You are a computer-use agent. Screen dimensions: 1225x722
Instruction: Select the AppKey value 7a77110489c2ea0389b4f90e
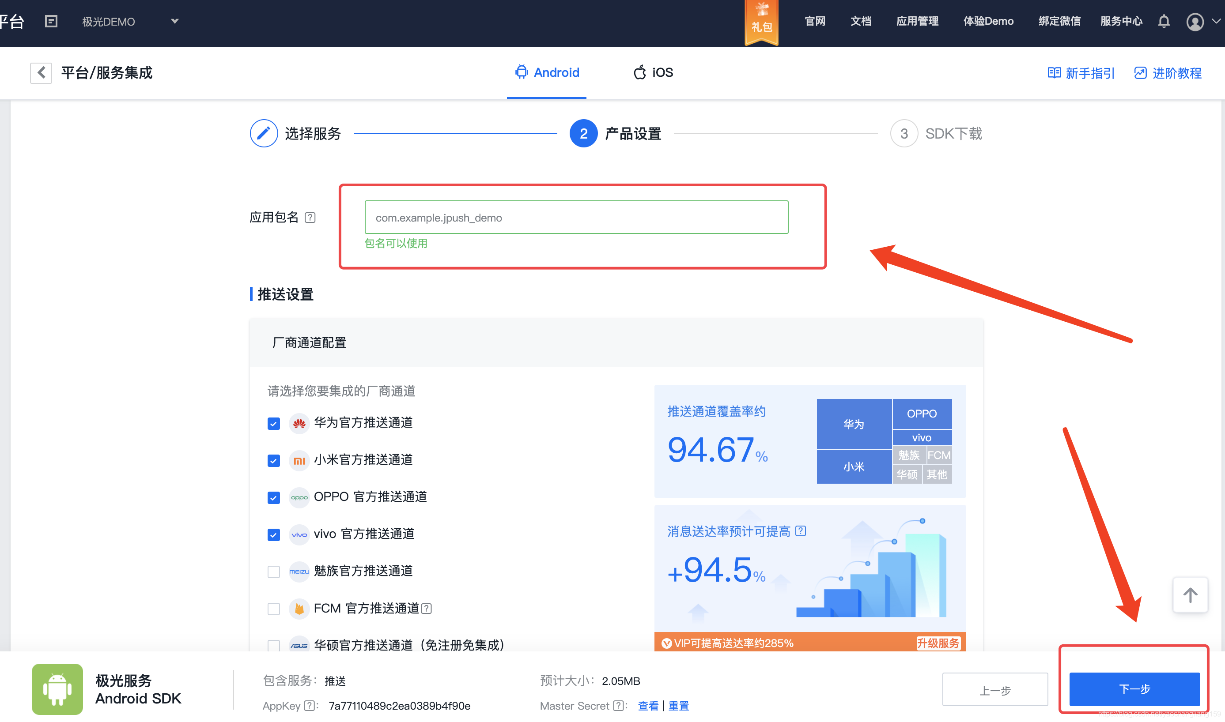point(399,706)
